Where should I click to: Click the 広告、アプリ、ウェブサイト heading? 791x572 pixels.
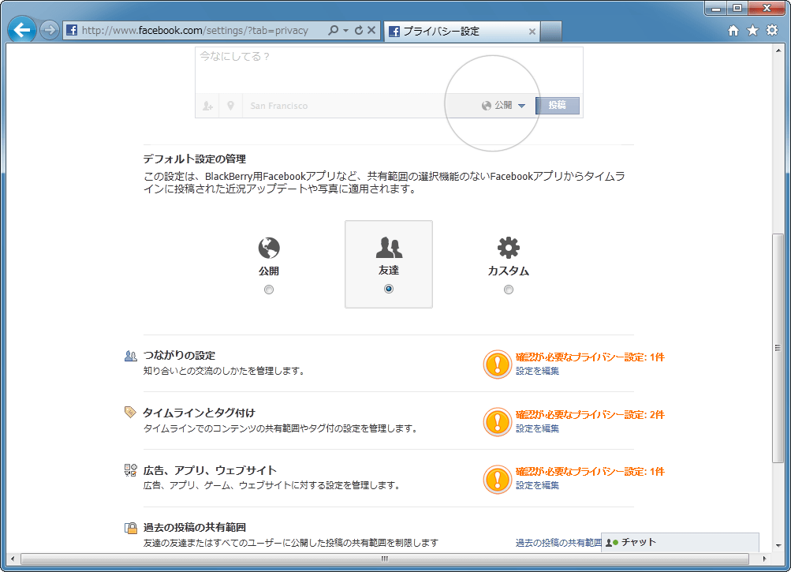[x=210, y=470]
